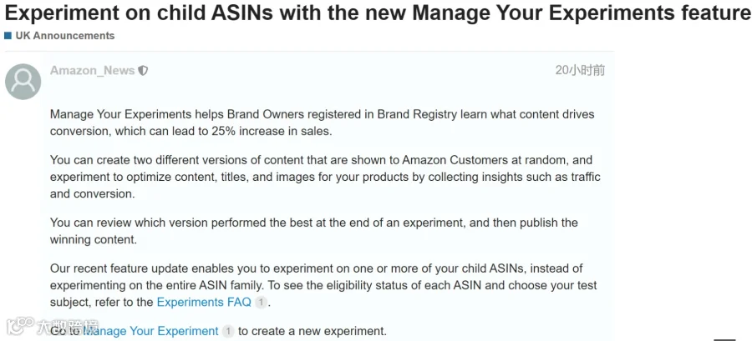Open the Experiments FAQ link
The height and width of the screenshot is (341, 752).
205,303
